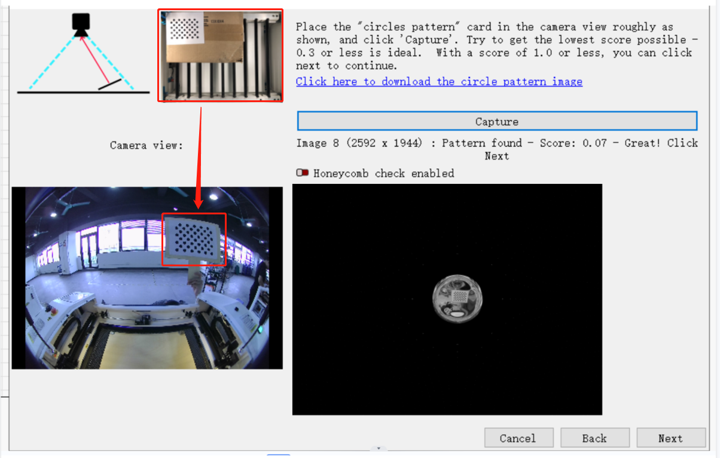Click the red Honeycomb check indicator icon
The width and height of the screenshot is (720, 458).
(x=303, y=173)
